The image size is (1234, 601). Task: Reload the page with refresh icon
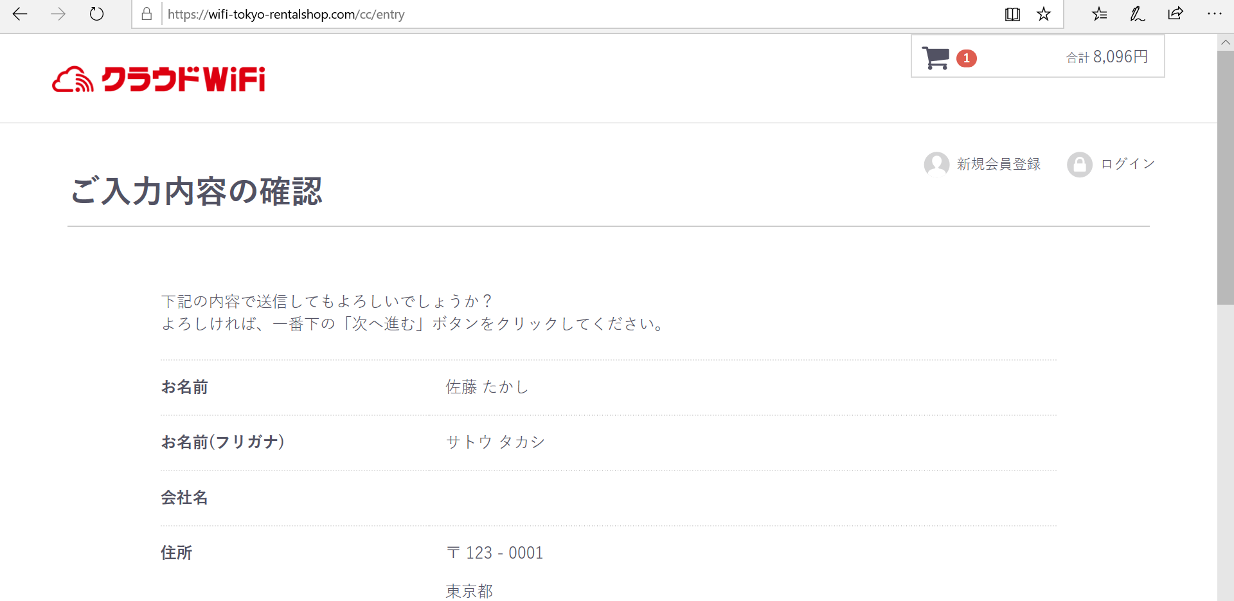96,14
